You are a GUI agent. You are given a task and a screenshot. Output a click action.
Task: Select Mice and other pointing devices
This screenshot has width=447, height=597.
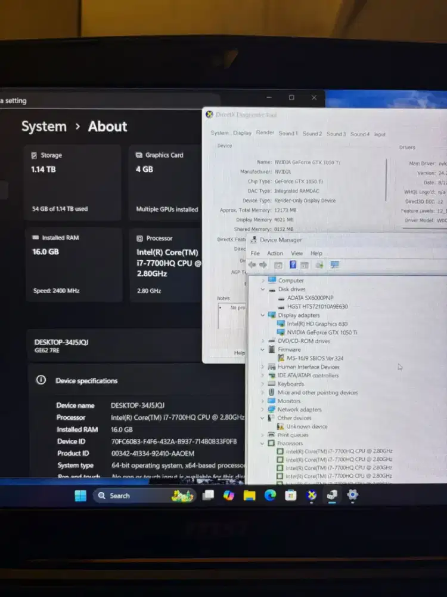[x=318, y=393]
